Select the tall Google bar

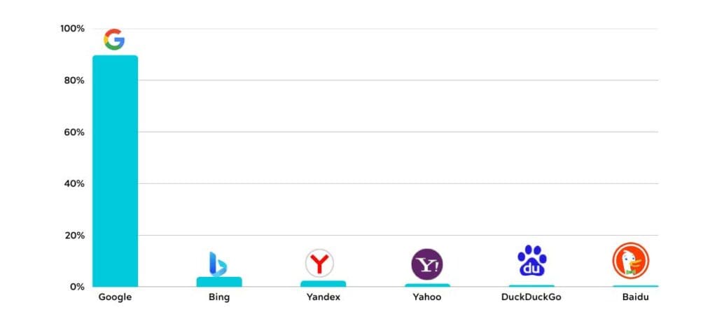(x=115, y=171)
